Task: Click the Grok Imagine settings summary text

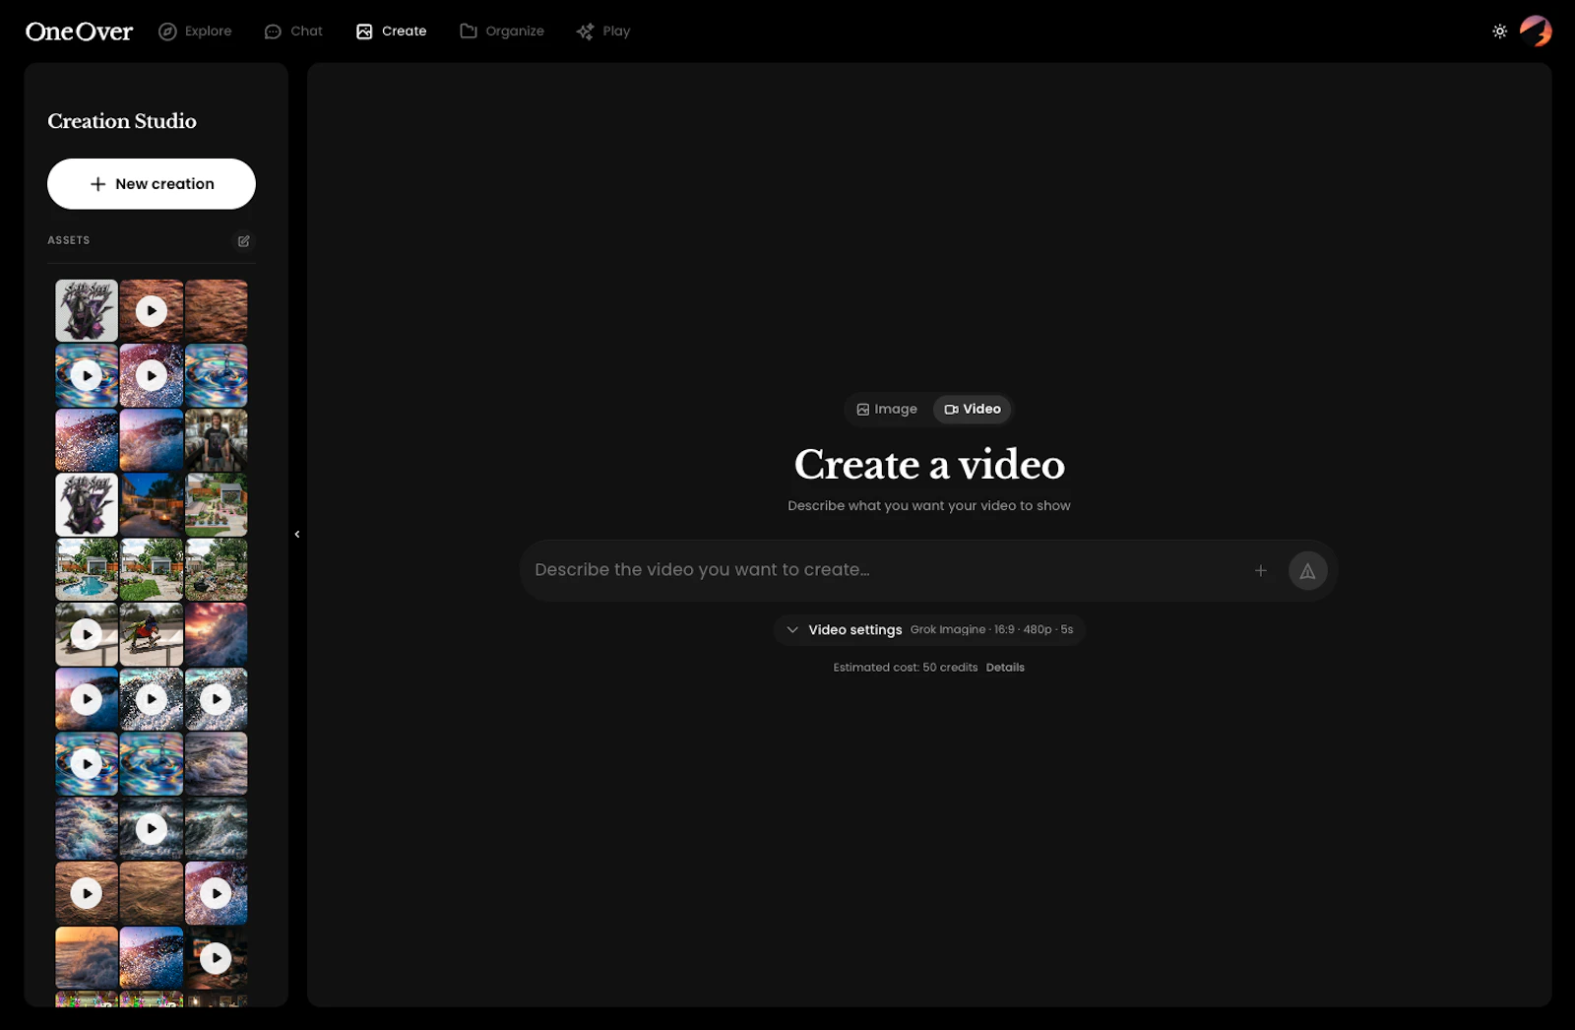Action: pyautogui.click(x=991, y=630)
